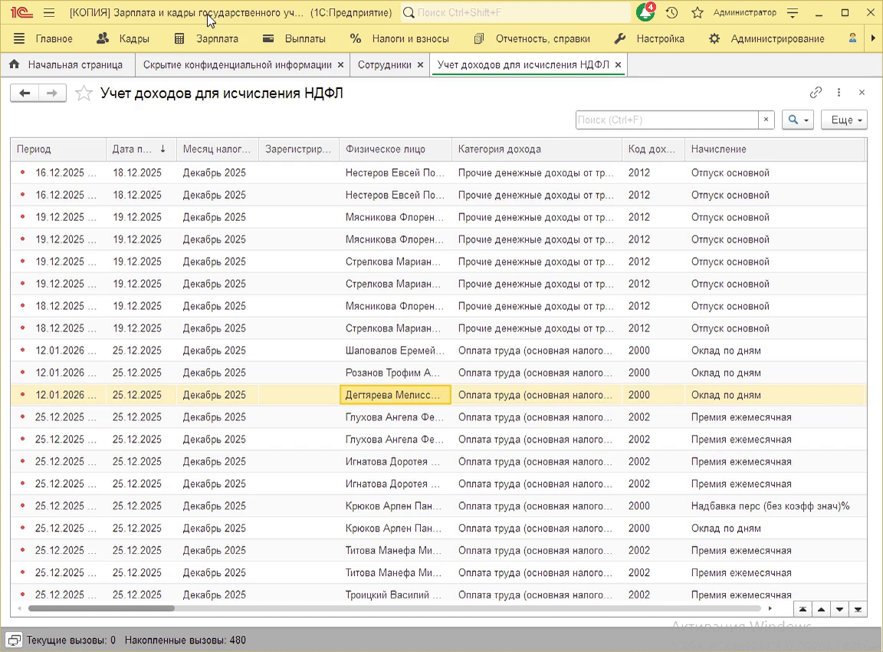Open the Главное section

[54, 38]
